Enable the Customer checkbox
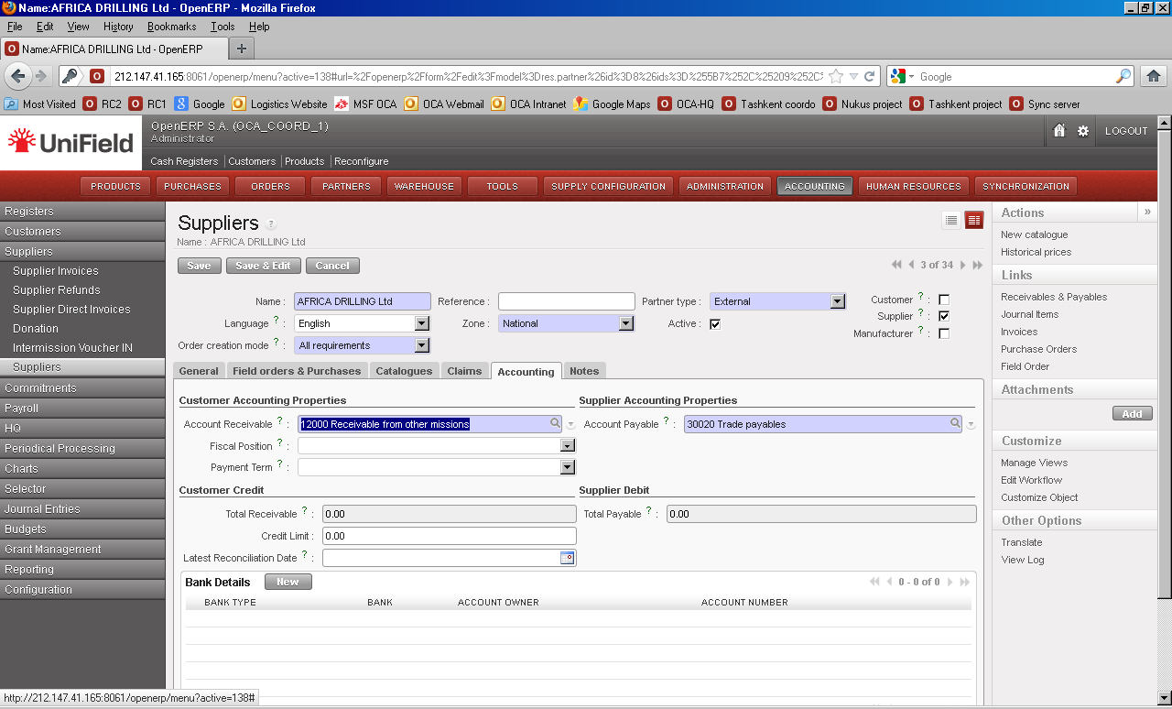1172x709 pixels. pyautogui.click(x=944, y=300)
